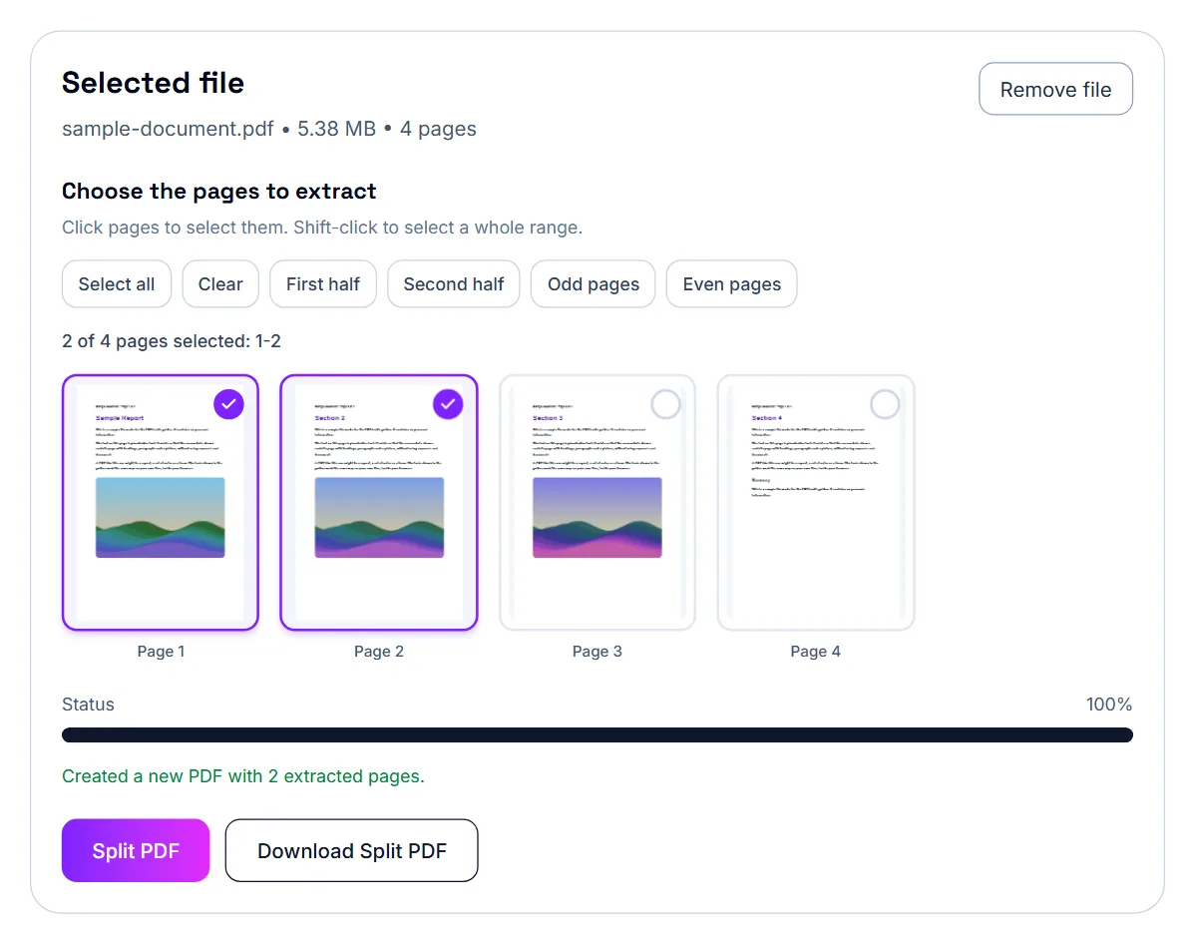Select Even pages preset

731,283
